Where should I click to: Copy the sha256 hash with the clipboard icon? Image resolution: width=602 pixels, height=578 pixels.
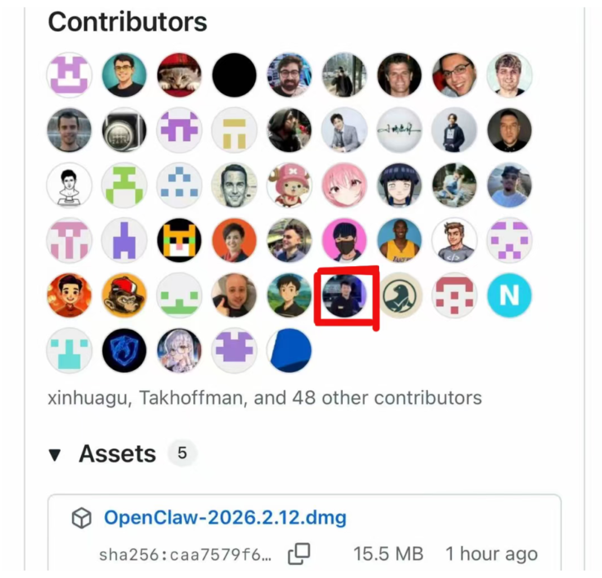[299, 554]
